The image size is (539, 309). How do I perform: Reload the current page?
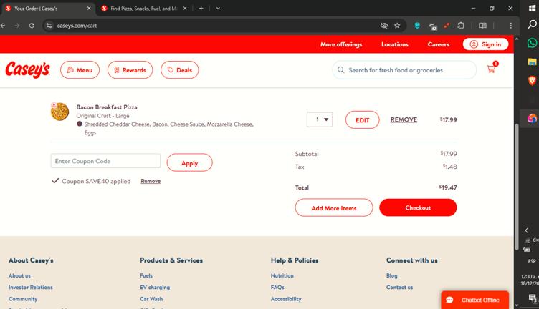click(x=32, y=25)
